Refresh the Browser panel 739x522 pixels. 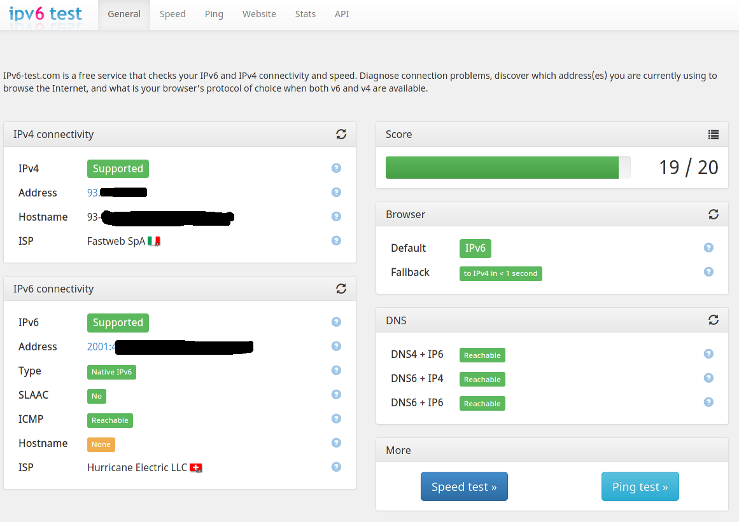pos(714,214)
